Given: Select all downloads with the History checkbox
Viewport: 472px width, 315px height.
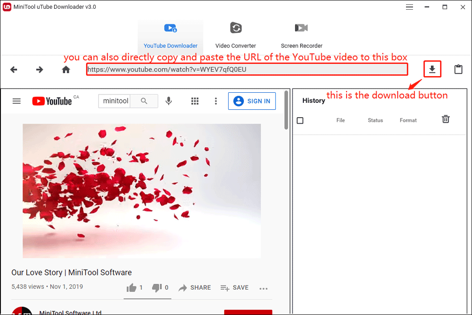Looking at the screenshot, I should (x=300, y=120).
